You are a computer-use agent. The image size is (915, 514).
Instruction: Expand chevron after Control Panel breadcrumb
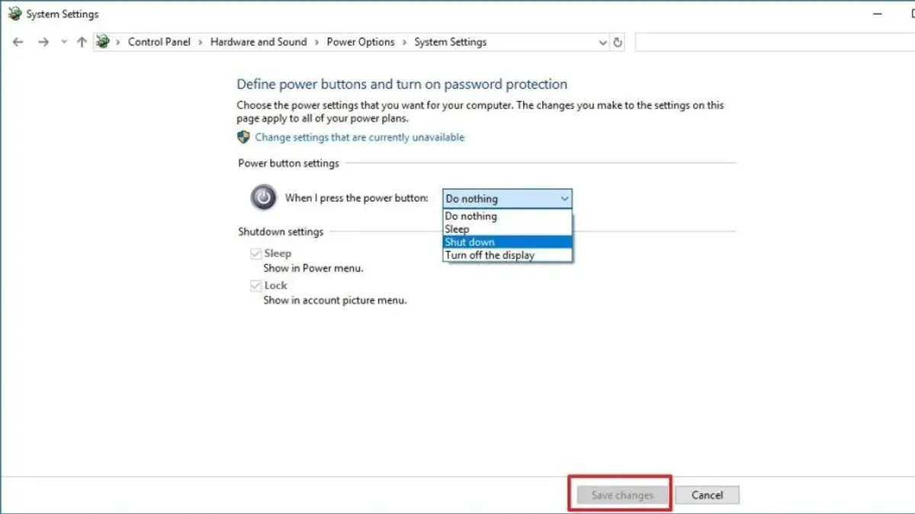pos(201,43)
